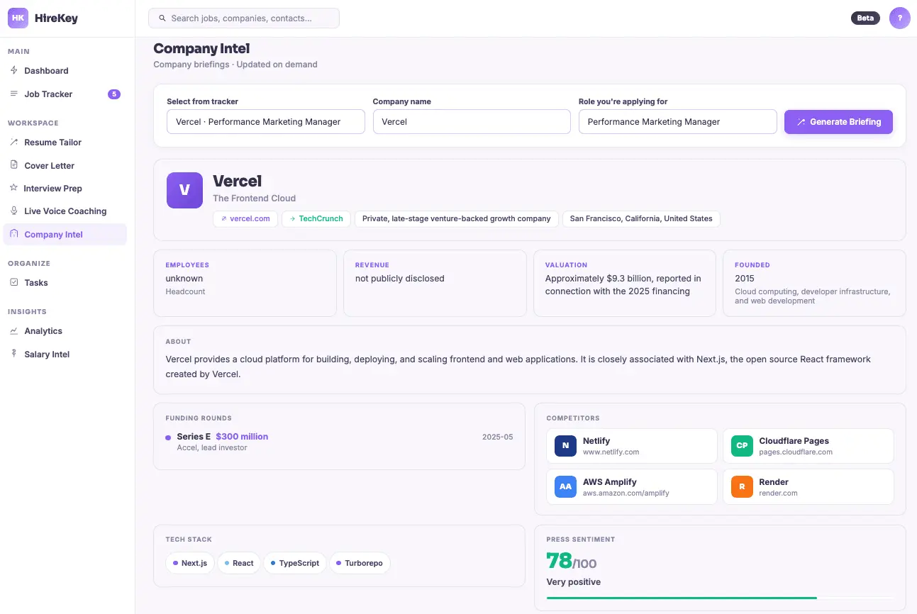
Task: Open the TechCrunch link
Action: tap(316, 218)
